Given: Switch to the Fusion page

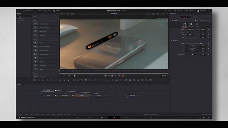Looking at the screenshot, I should coord(114,118).
